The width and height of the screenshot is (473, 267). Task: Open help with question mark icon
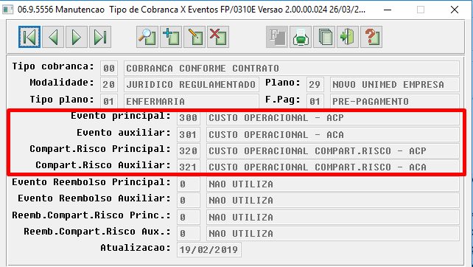point(371,37)
